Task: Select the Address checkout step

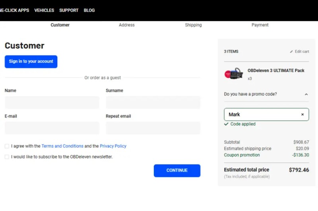Action: (x=127, y=25)
